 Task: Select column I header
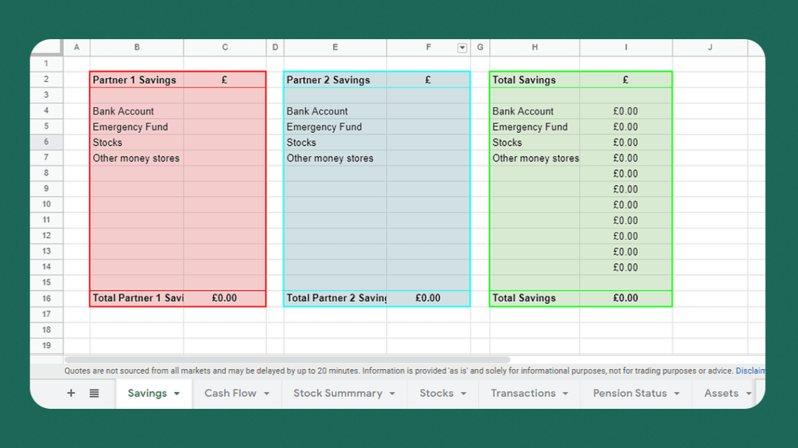[x=626, y=48]
